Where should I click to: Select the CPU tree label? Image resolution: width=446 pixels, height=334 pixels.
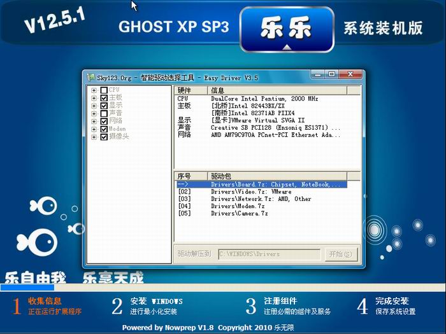point(114,90)
